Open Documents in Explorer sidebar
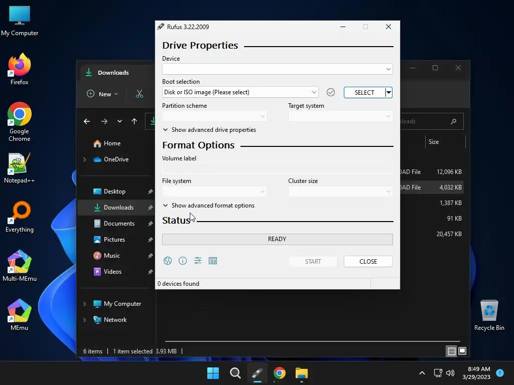Viewport: 514px width, 385px height. (x=119, y=224)
